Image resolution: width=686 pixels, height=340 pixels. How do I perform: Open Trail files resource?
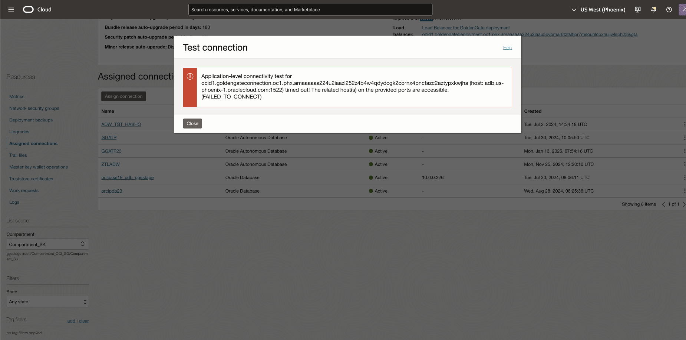click(x=18, y=156)
